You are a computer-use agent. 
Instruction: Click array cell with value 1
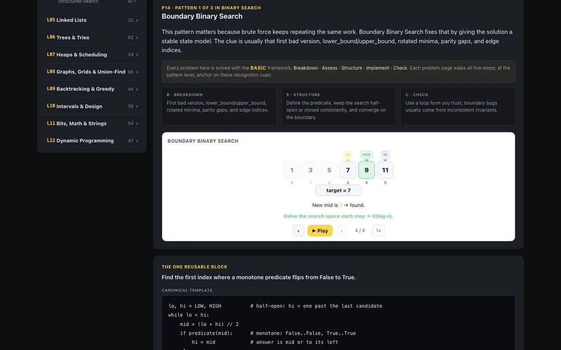pyautogui.click(x=292, y=170)
